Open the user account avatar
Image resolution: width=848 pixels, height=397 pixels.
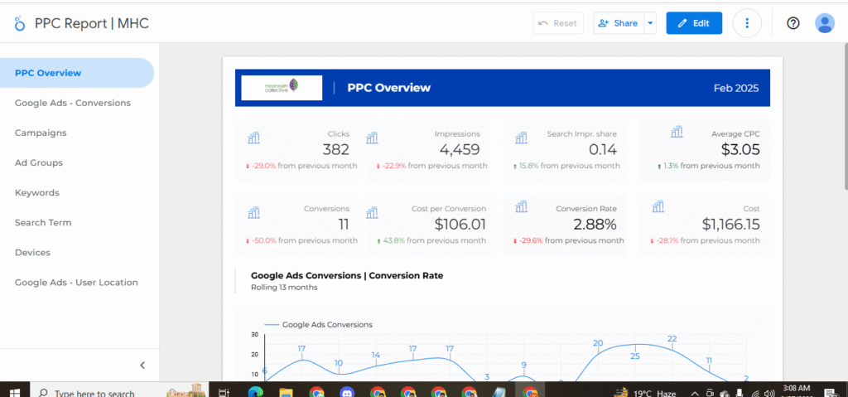tap(824, 23)
